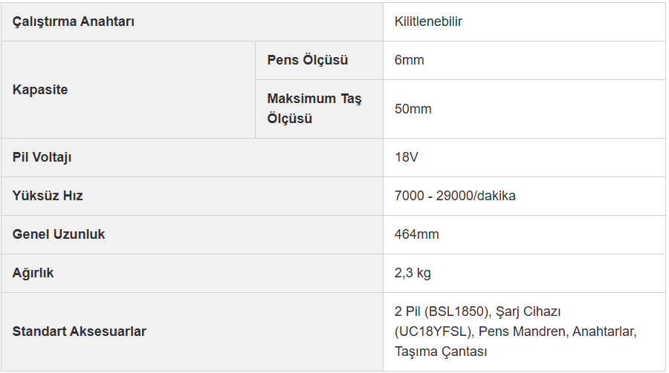Click the 6mm value cell
The width and height of the screenshot is (669, 373).
(524, 61)
